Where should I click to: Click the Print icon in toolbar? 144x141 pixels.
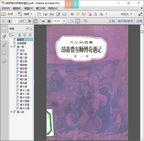[x=52, y=14]
